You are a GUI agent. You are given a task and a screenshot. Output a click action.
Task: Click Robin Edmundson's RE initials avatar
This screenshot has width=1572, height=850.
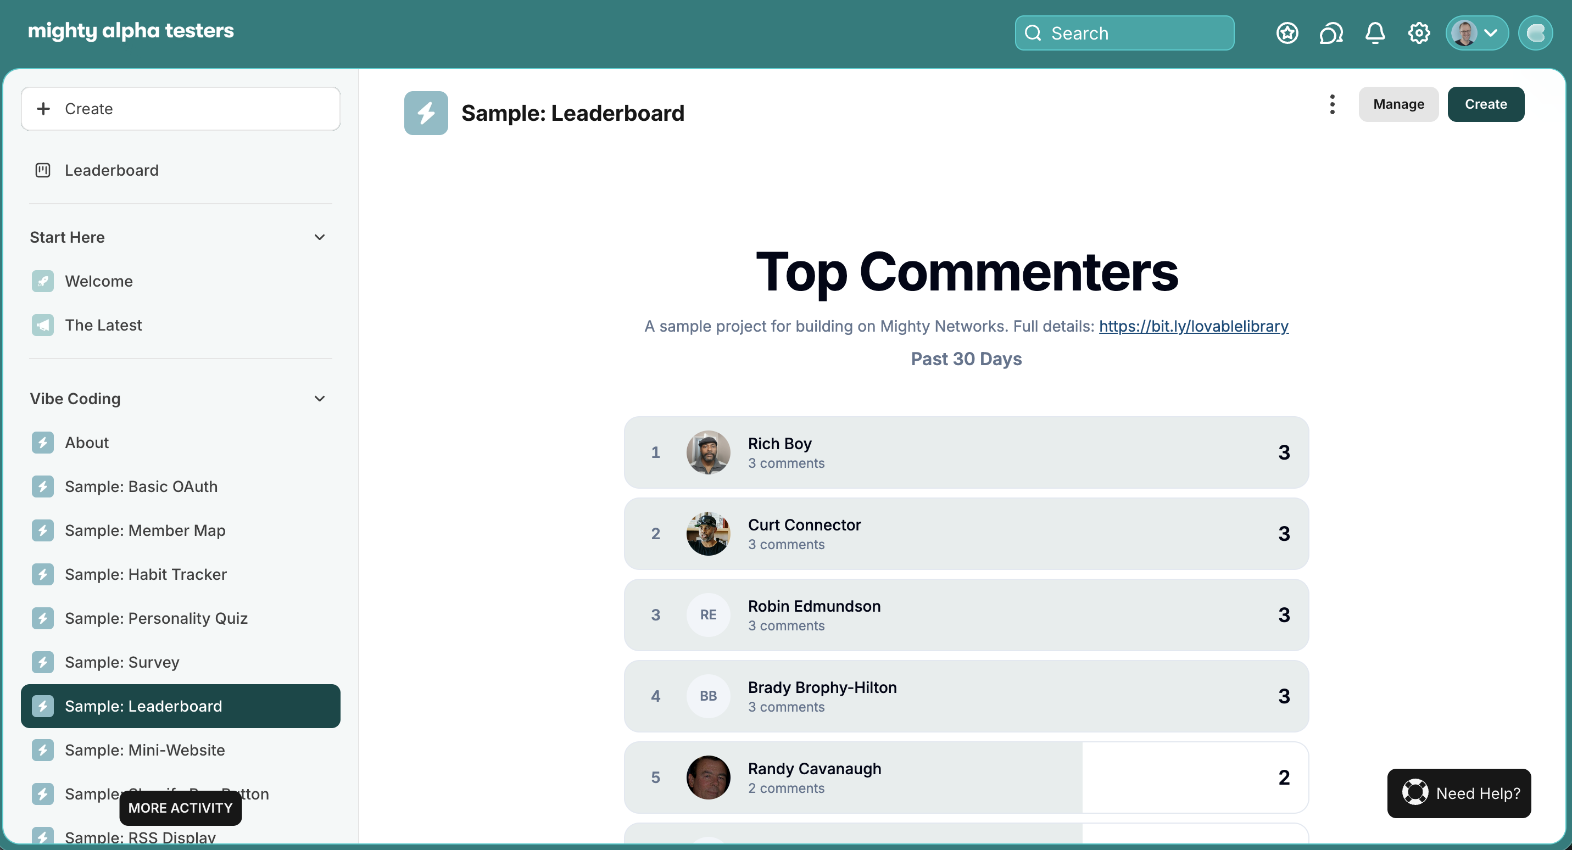(x=708, y=614)
